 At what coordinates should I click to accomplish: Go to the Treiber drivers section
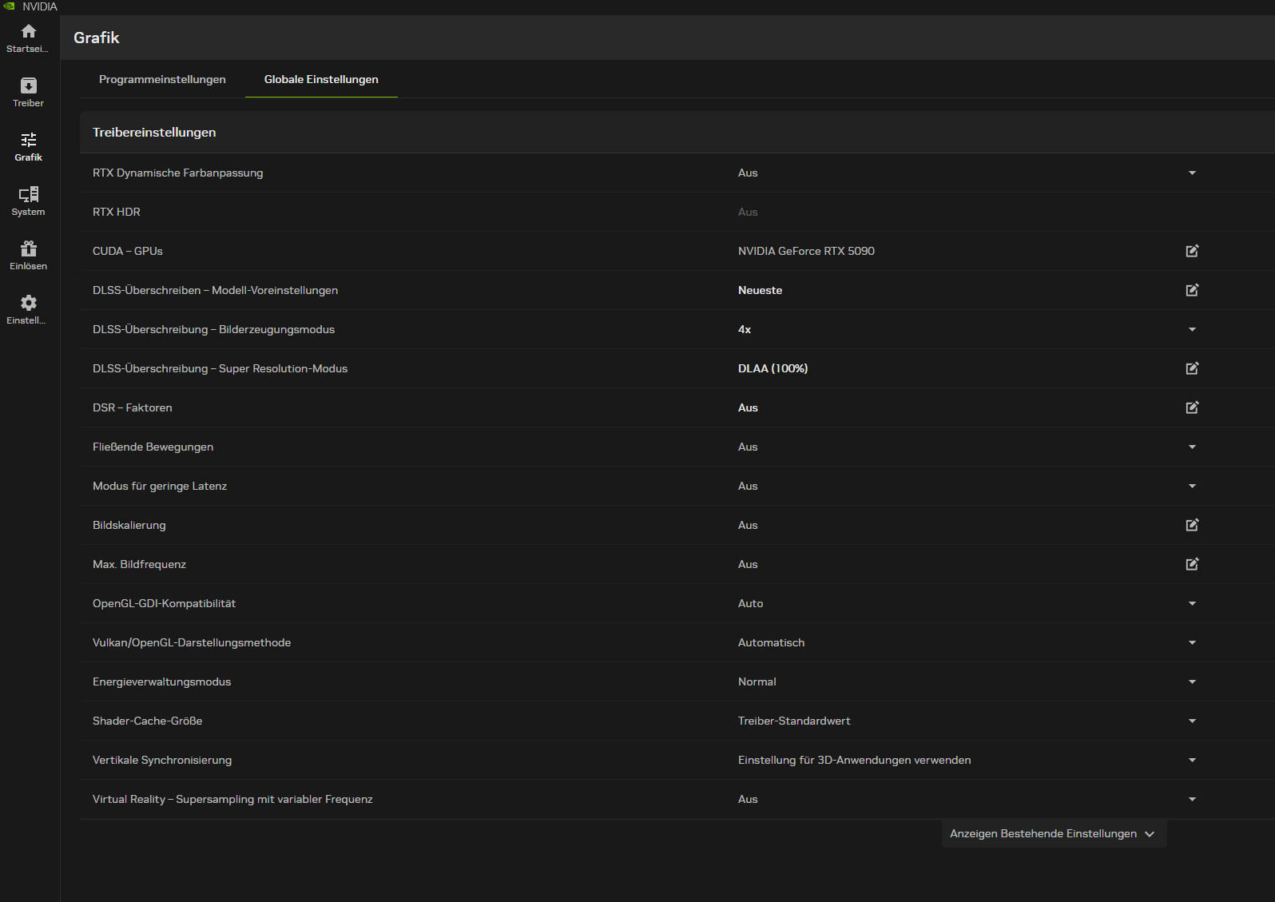(x=29, y=87)
